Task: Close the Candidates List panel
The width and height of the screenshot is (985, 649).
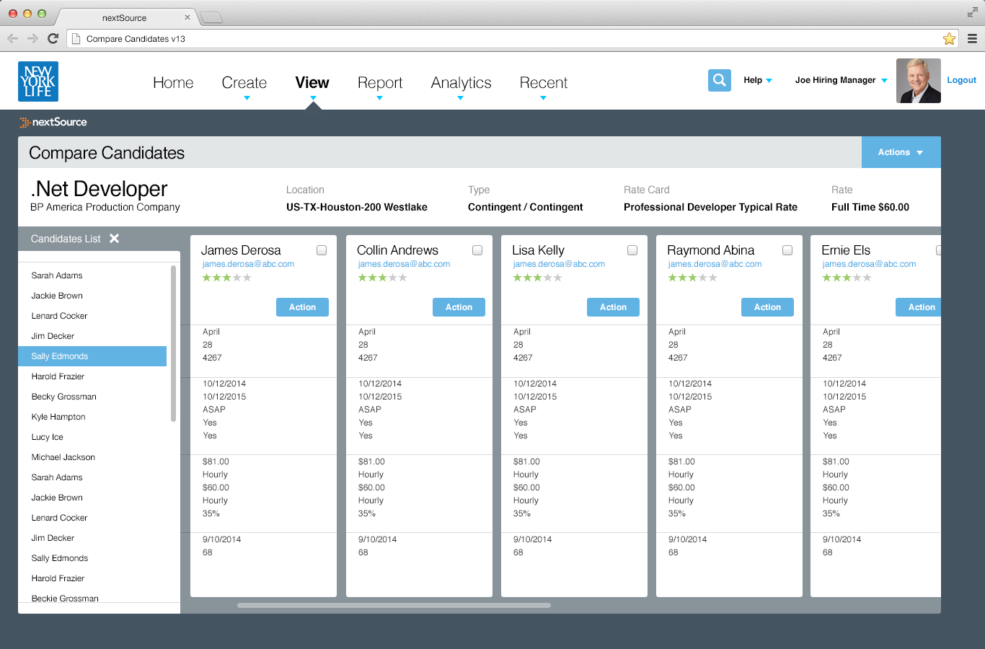Action: point(114,239)
